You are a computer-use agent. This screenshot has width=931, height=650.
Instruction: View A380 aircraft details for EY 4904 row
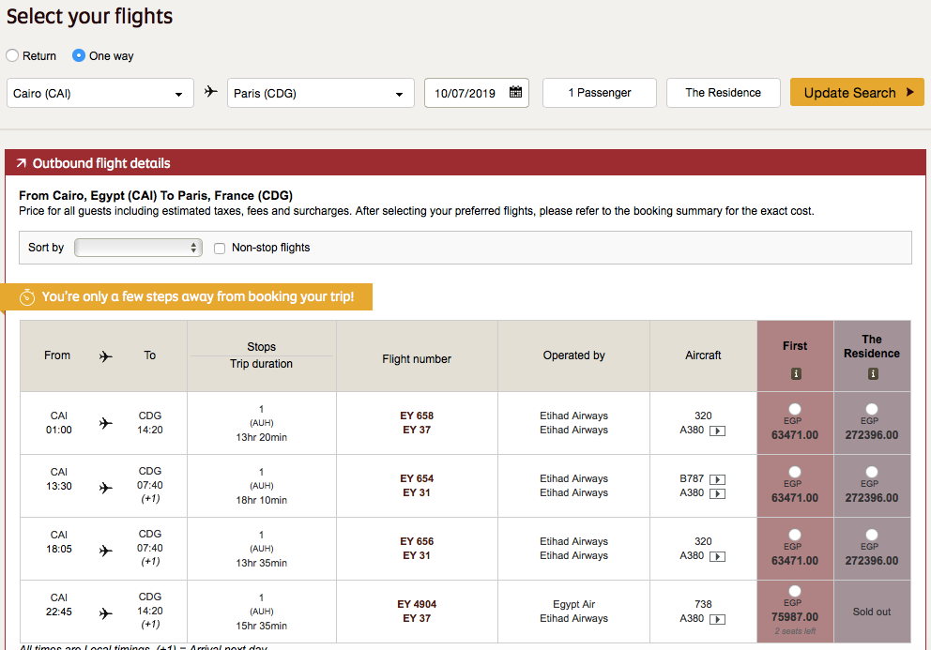coord(717,619)
